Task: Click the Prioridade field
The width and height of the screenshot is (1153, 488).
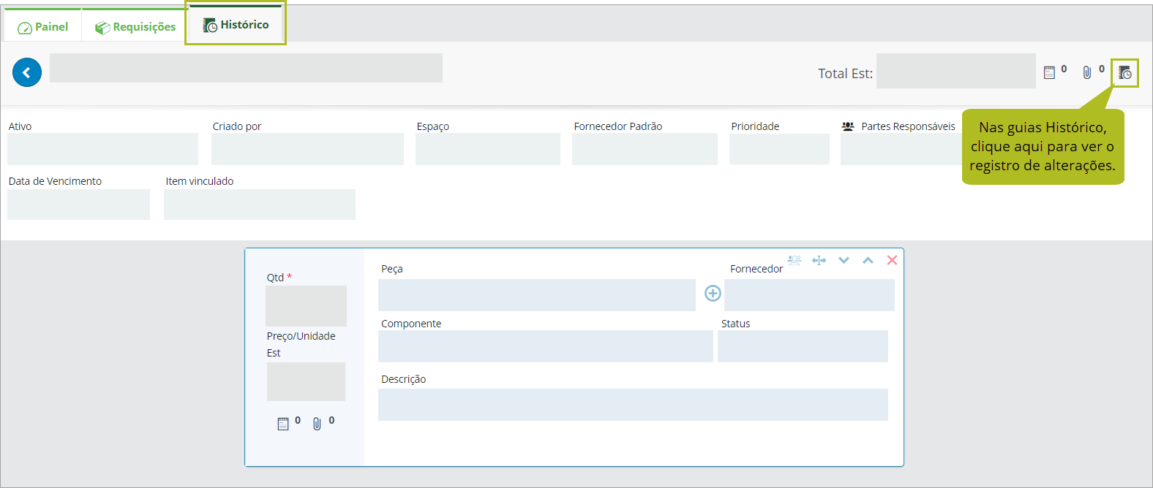Action: point(779,149)
